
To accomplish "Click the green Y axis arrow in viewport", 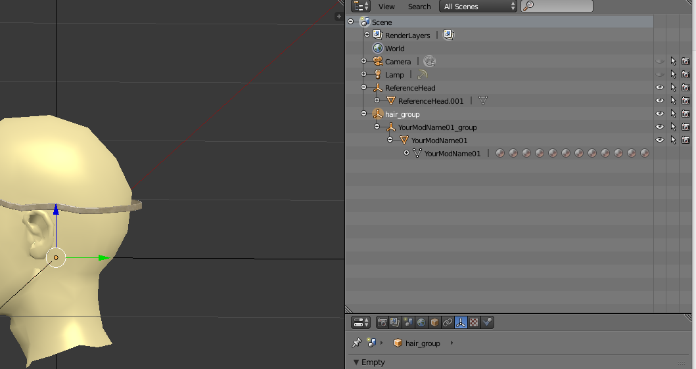I will pyautogui.click(x=104, y=257).
